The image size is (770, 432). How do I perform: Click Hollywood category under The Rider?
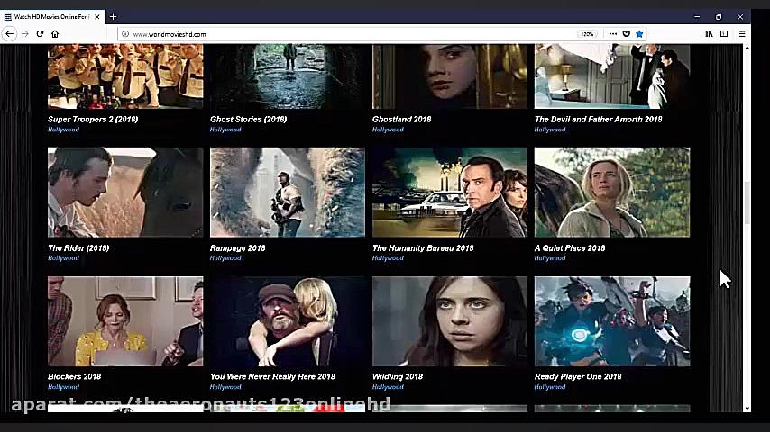(x=63, y=258)
